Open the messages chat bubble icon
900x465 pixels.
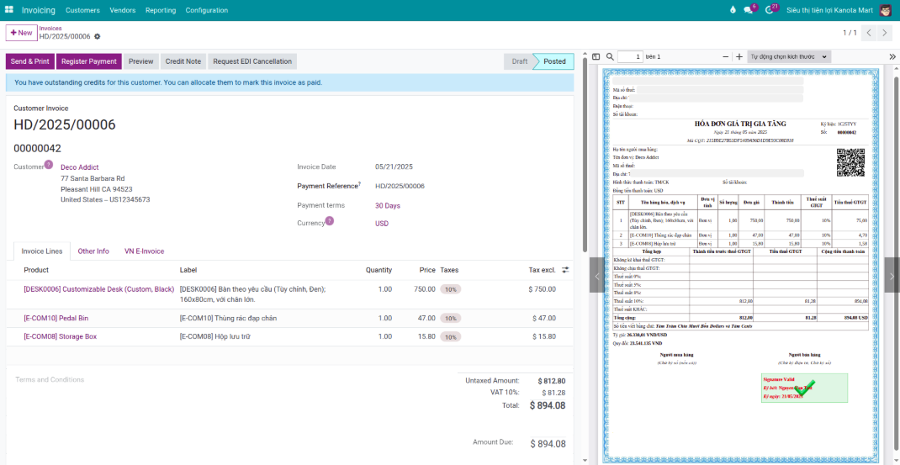pos(749,10)
